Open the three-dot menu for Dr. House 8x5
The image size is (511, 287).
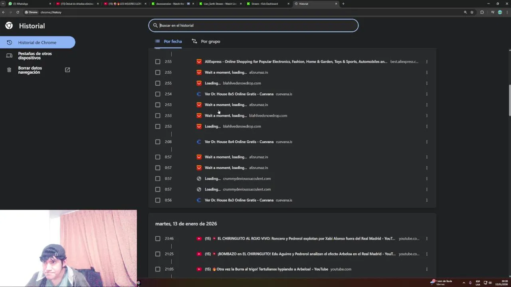coord(427,94)
